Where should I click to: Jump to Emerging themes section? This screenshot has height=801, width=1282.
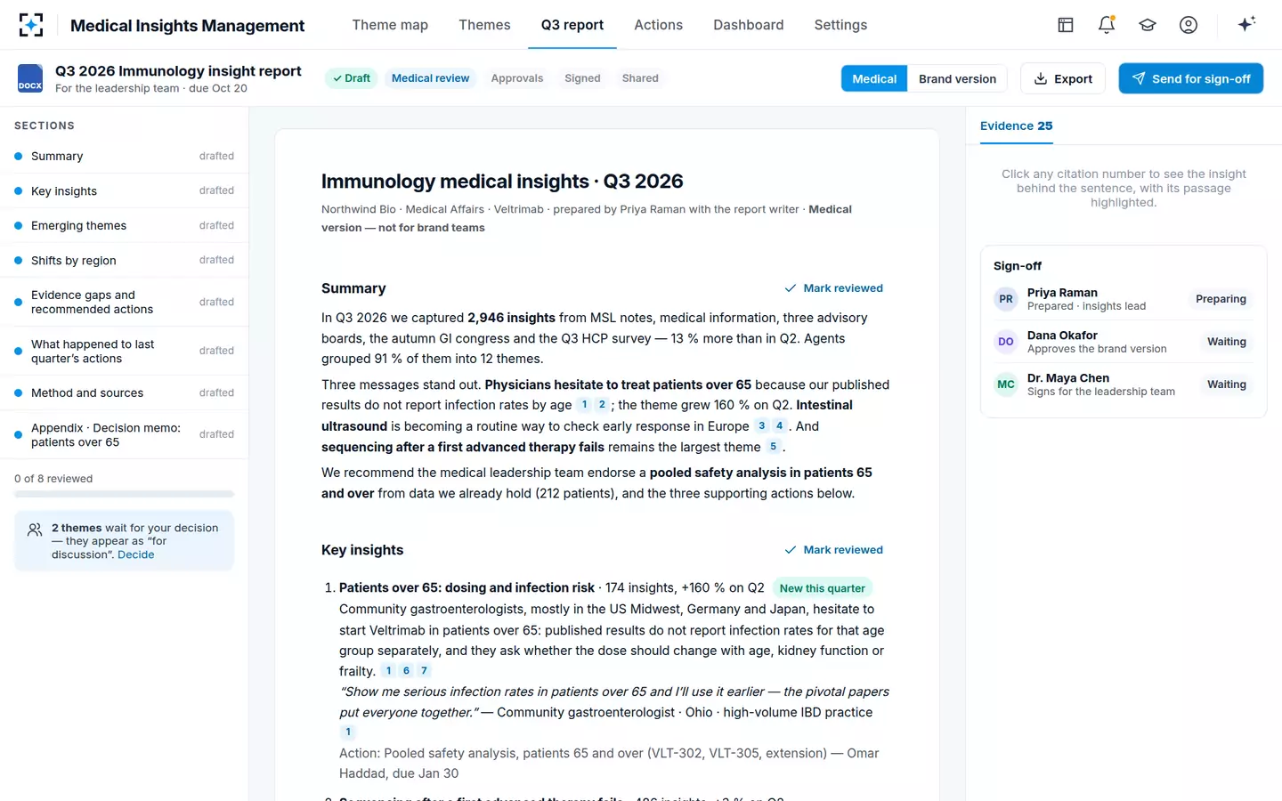[125, 226]
